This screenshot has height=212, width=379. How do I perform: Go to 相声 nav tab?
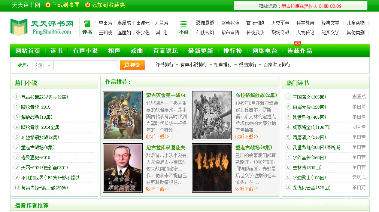point(114,51)
